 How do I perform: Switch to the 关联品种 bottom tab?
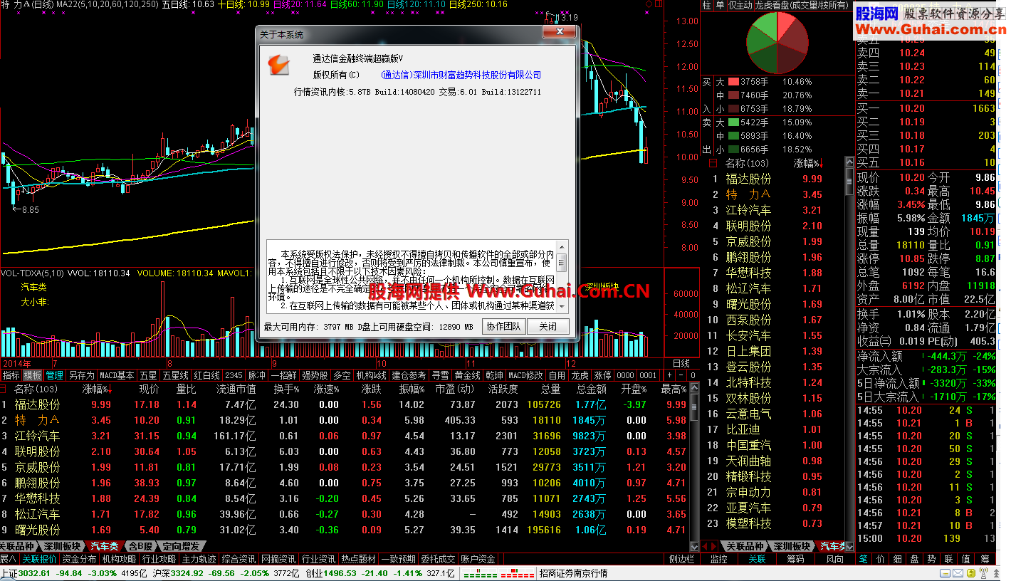pos(19,546)
